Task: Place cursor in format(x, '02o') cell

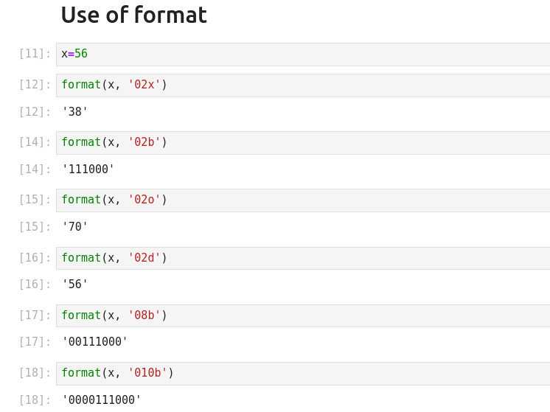Action: pyautogui.click(x=295, y=200)
